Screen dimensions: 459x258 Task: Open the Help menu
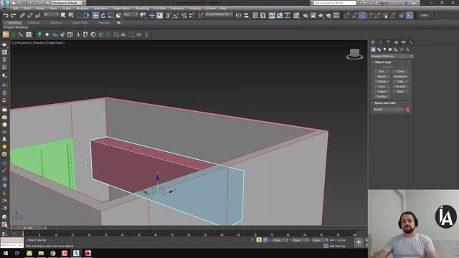[x=223, y=9]
